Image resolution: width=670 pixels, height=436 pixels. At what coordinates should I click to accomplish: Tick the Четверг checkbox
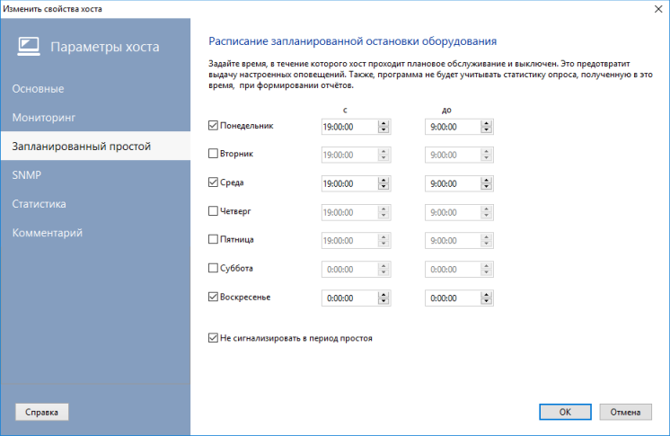213,211
